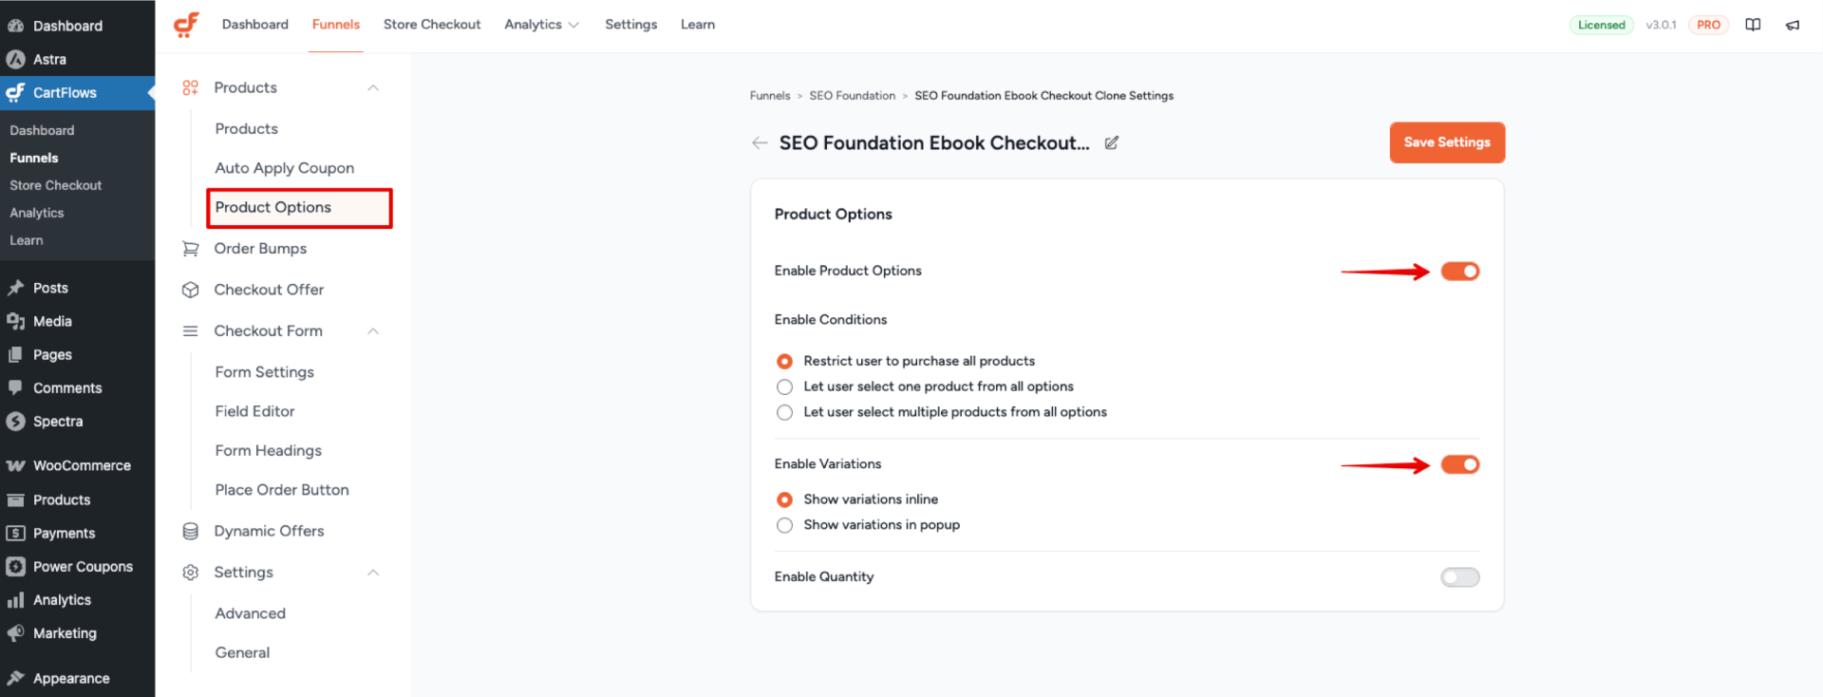Open General settings item

pos(242,652)
